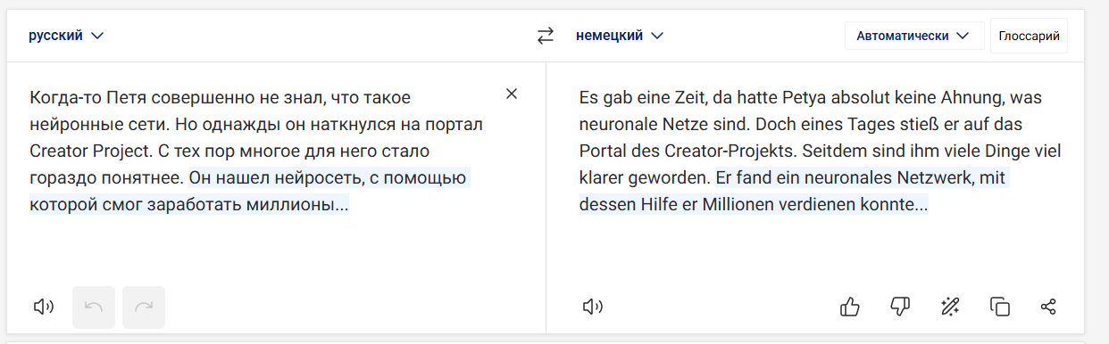Image resolution: width=1109 pixels, height=344 pixels.
Task: Open the немецкий target language dropdown
Action: 620,36
